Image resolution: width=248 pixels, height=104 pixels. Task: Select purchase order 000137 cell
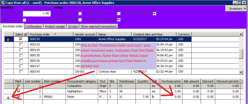51,66
